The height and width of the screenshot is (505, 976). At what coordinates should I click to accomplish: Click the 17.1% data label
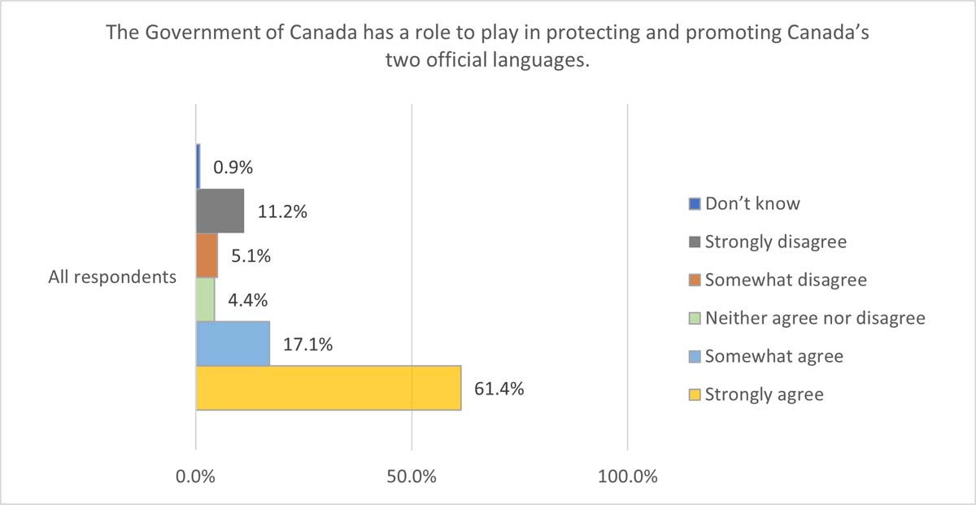(x=308, y=345)
